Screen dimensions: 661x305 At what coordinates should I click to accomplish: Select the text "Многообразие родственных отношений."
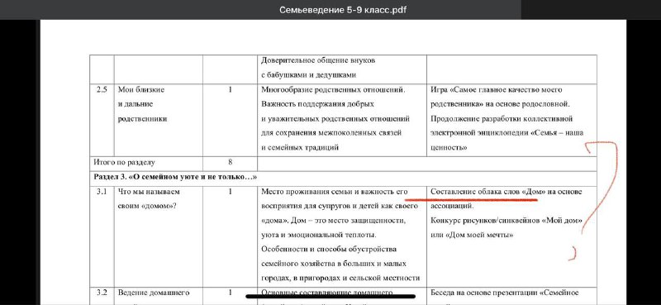coord(333,90)
